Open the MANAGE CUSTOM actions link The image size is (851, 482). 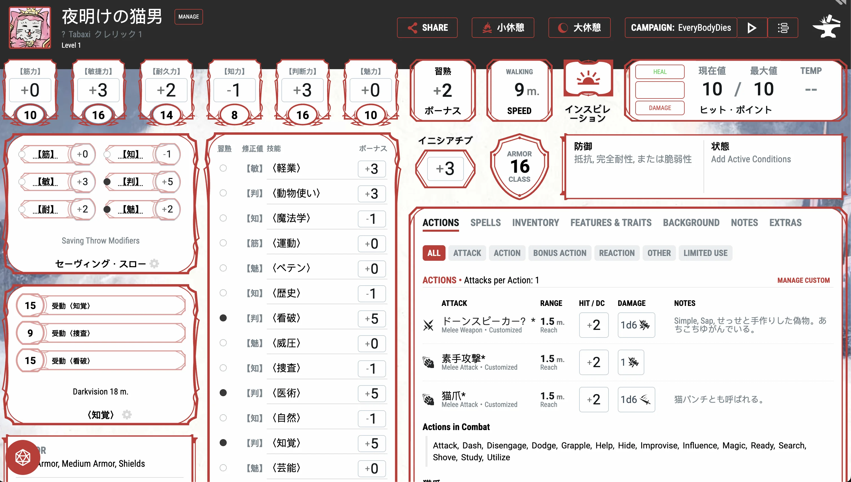click(804, 280)
